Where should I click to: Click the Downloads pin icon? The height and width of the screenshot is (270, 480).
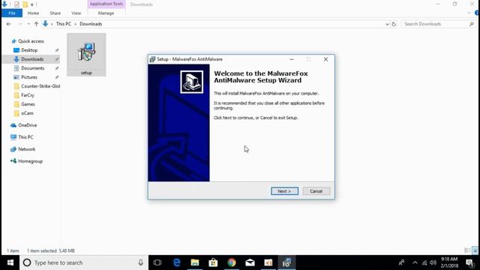[57, 59]
